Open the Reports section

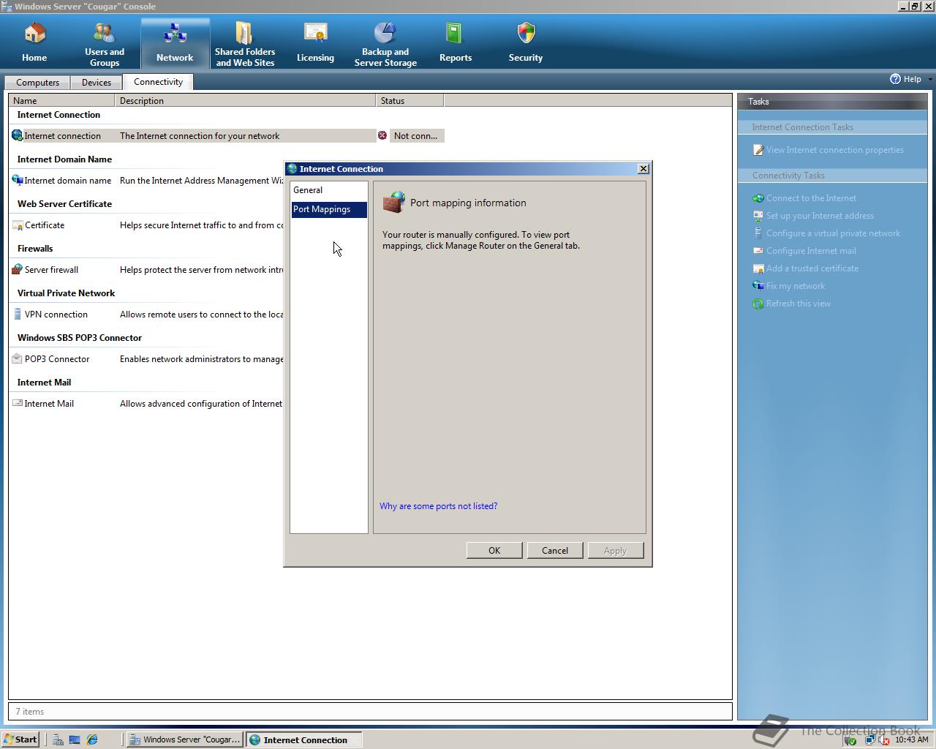click(x=456, y=44)
